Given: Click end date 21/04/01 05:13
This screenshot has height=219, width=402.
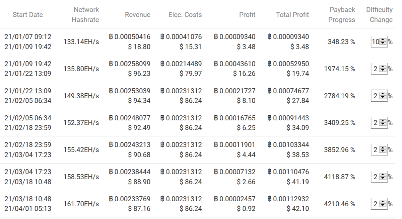Looking at the screenshot, I should point(27,209).
